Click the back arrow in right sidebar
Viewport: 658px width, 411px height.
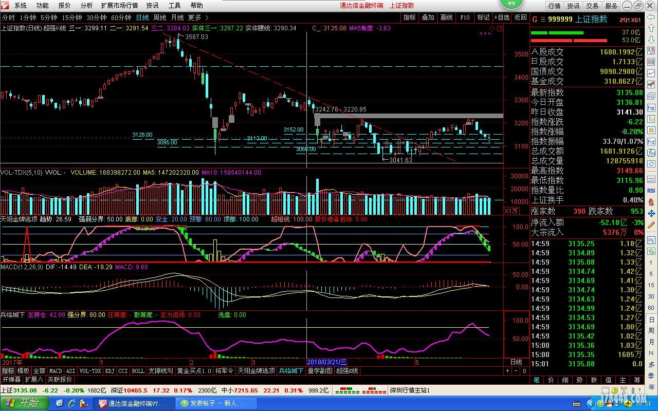coord(651,17)
